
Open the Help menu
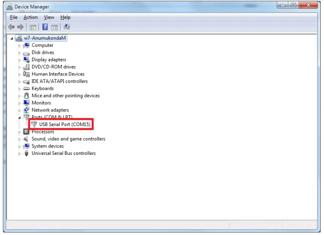pyautogui.click(x=65, y=18)
